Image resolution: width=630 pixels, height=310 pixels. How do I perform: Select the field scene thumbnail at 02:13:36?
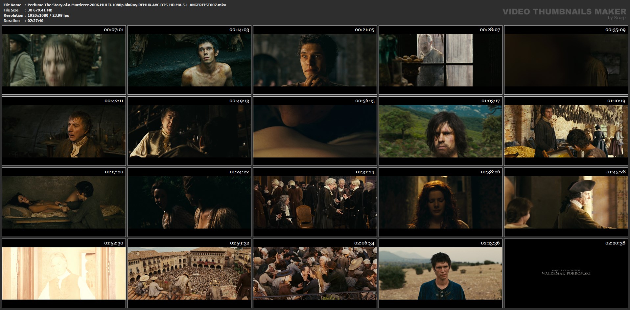(440, 273)
